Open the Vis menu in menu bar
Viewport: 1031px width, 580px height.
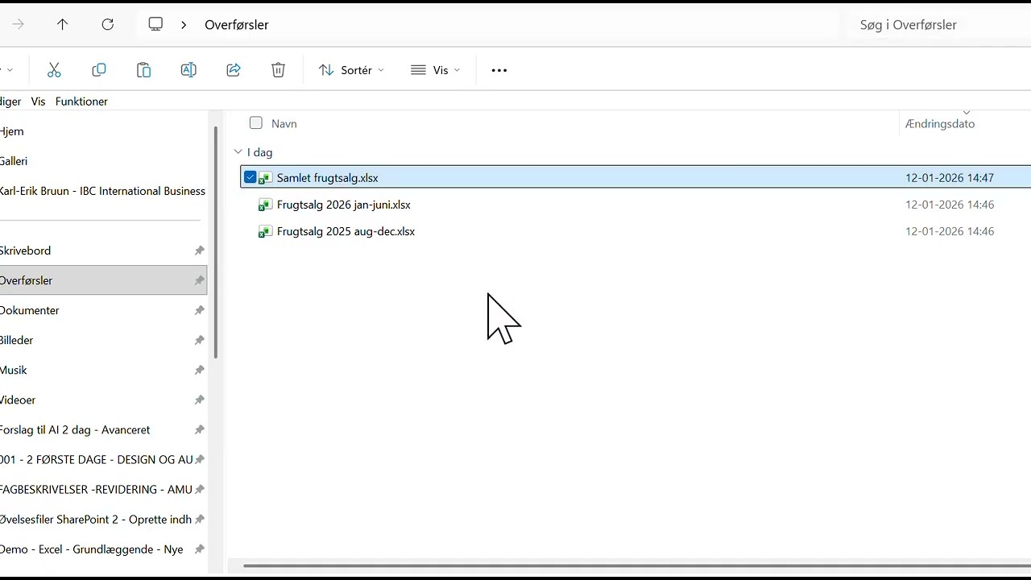click(x=38, y=101)
